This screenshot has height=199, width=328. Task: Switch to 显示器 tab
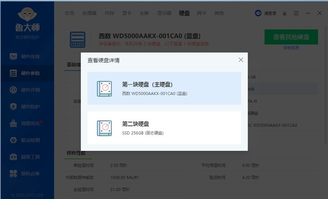[164, 13]
